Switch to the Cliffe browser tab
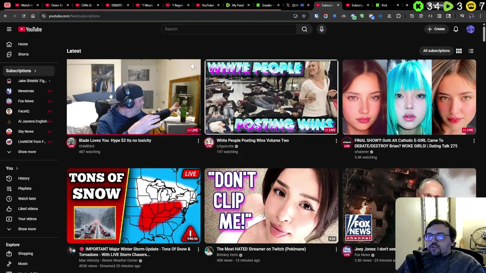The image size is (486, 273). [x=87, y=5]
